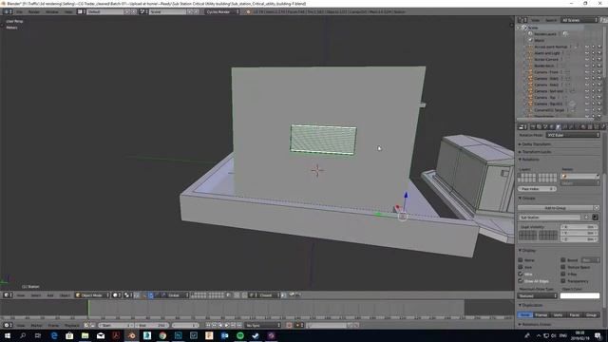
Task: Enable the Texture Space checkbox
Action: click(563, 267)
